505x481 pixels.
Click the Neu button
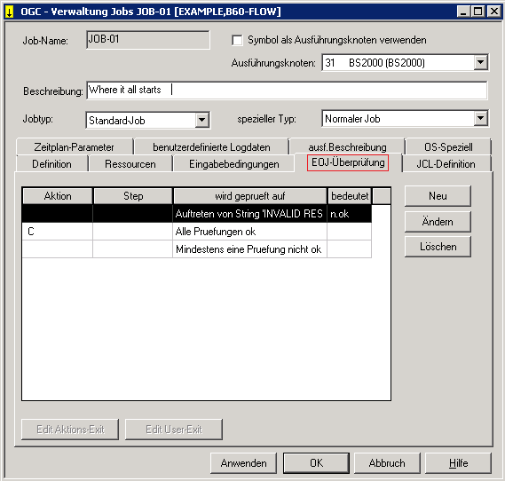pos(438,196)
